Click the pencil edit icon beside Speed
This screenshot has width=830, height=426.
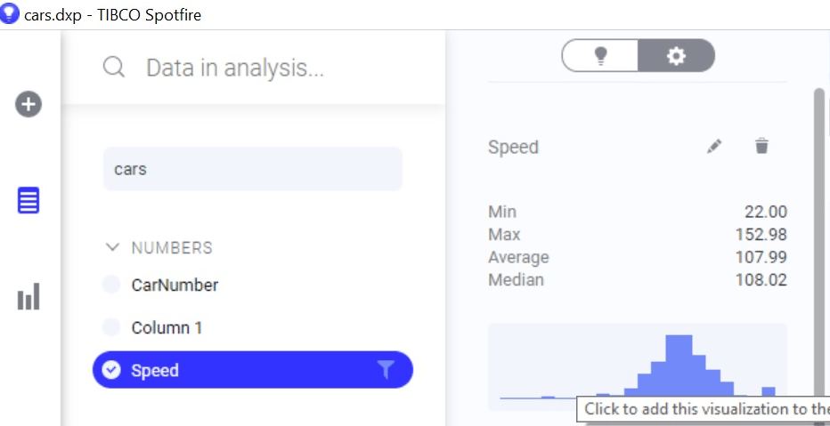[714, 147]
